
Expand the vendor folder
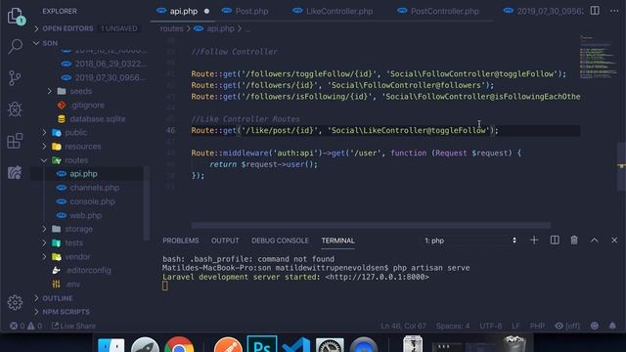click(x=44, y=256)
